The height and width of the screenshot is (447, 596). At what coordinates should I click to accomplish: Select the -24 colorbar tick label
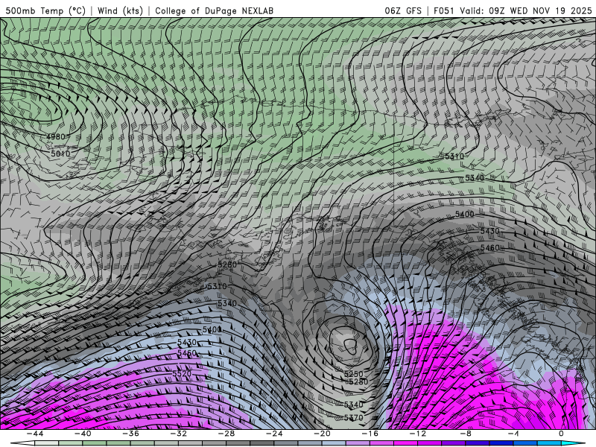[274, 434]
